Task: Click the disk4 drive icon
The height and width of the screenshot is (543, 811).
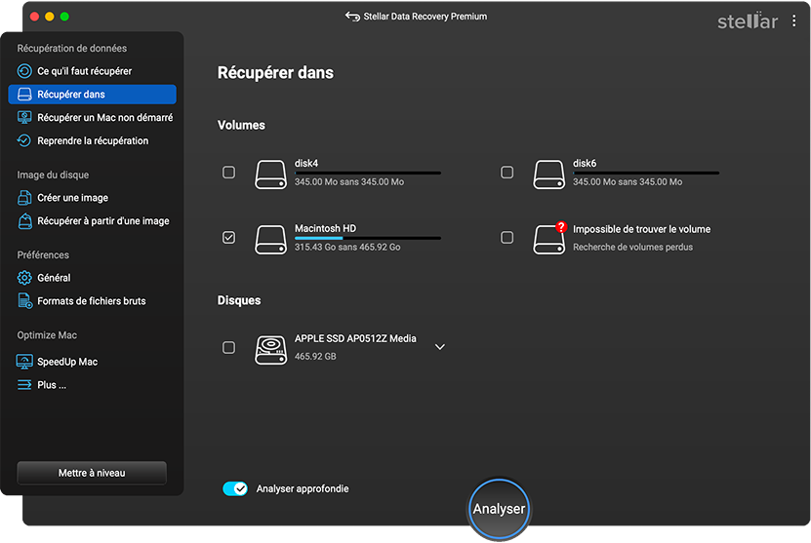Action: pos(270,175)
